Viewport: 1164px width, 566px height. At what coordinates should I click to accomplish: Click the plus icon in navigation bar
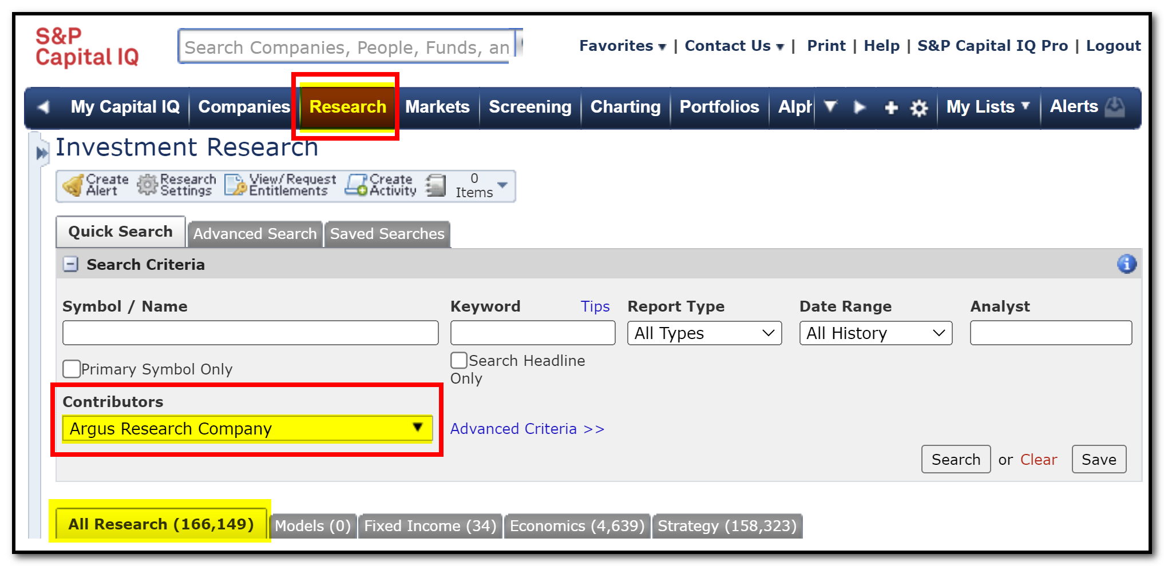coord(891,107)
